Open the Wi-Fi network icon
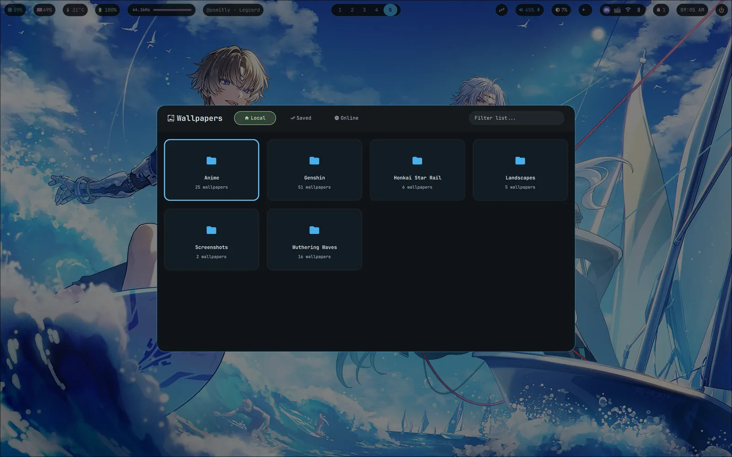The image size is (732, 457). 628,10
